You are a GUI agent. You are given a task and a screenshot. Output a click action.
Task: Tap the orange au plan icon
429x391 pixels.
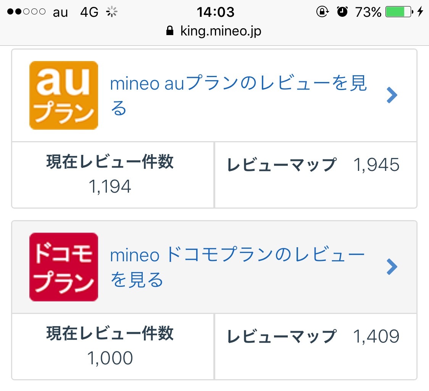click(x=64, y=95)
